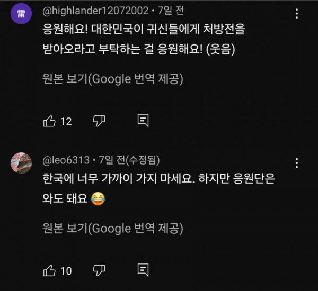Click the like count 10
This screenshot has height=291, width=318.
[66, 271]
